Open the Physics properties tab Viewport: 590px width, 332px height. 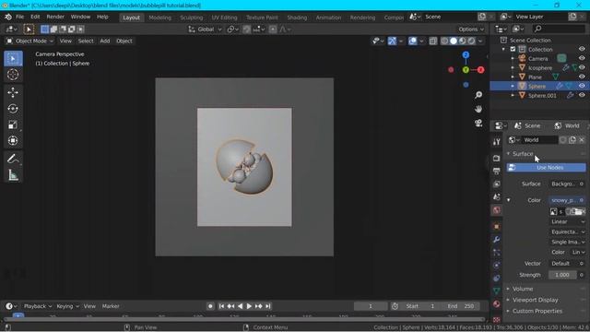point(496,266)
